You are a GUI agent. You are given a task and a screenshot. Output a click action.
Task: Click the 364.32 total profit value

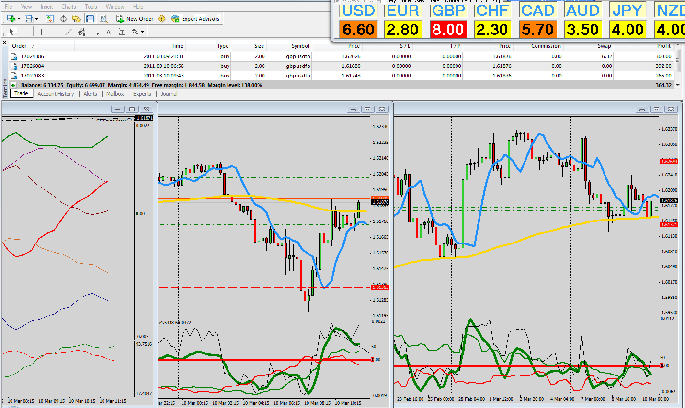663,85
